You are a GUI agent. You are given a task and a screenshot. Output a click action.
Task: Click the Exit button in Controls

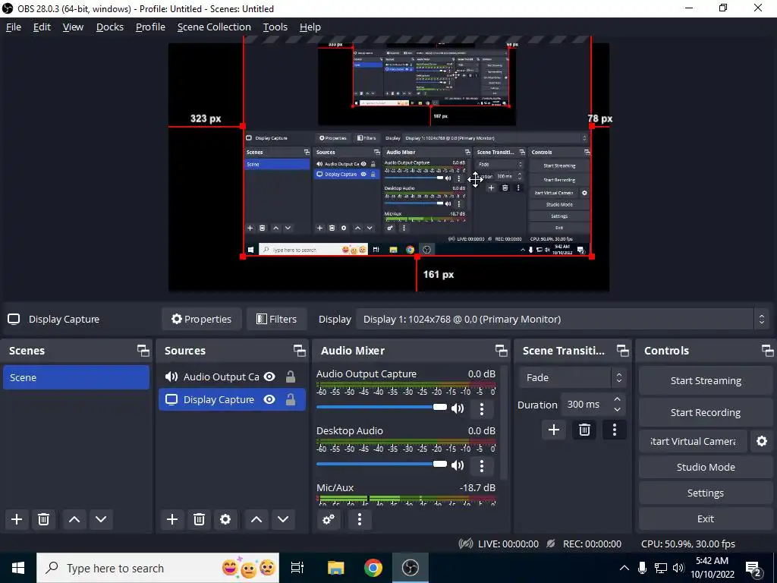click(x=706, y=518)
